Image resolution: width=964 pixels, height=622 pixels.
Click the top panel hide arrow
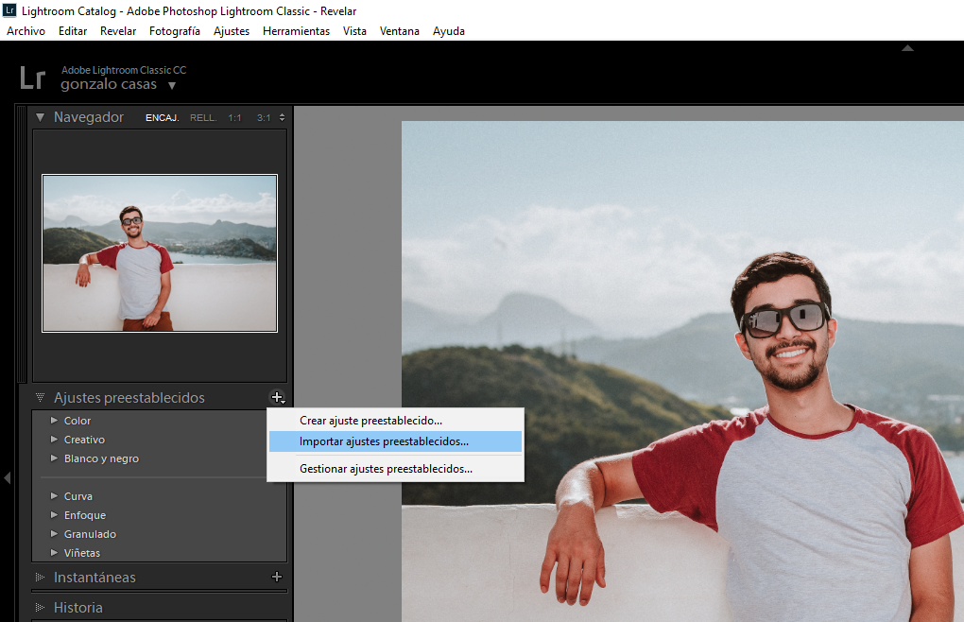[x=907, y=48]
